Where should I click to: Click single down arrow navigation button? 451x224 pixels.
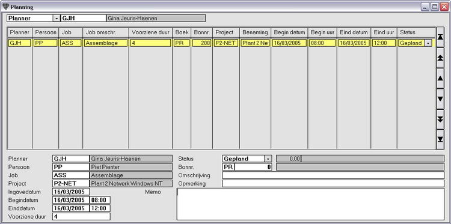pyautogui.click(x=440, y=99)
